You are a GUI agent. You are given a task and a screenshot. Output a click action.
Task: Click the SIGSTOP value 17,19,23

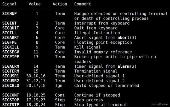(x=36, y=100)
